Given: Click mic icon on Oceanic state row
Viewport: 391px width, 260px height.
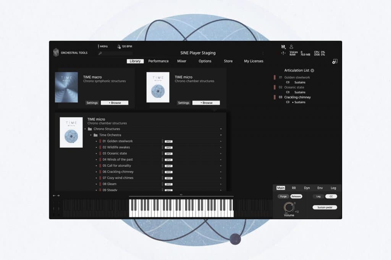Looking at the screenshot, I should coord(162,153).
